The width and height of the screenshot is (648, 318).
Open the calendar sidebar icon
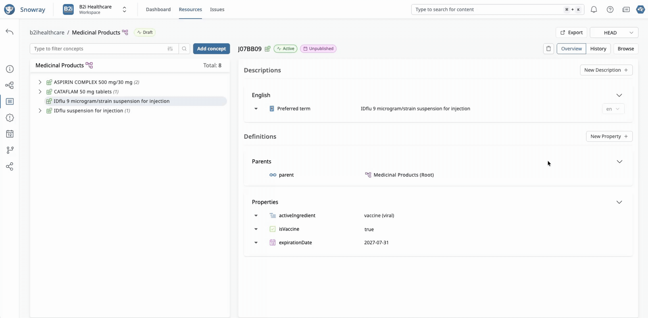[10, 134]
